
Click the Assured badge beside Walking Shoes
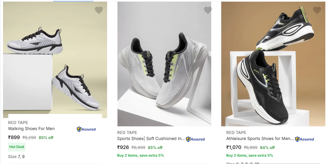[x=86, y=129]
